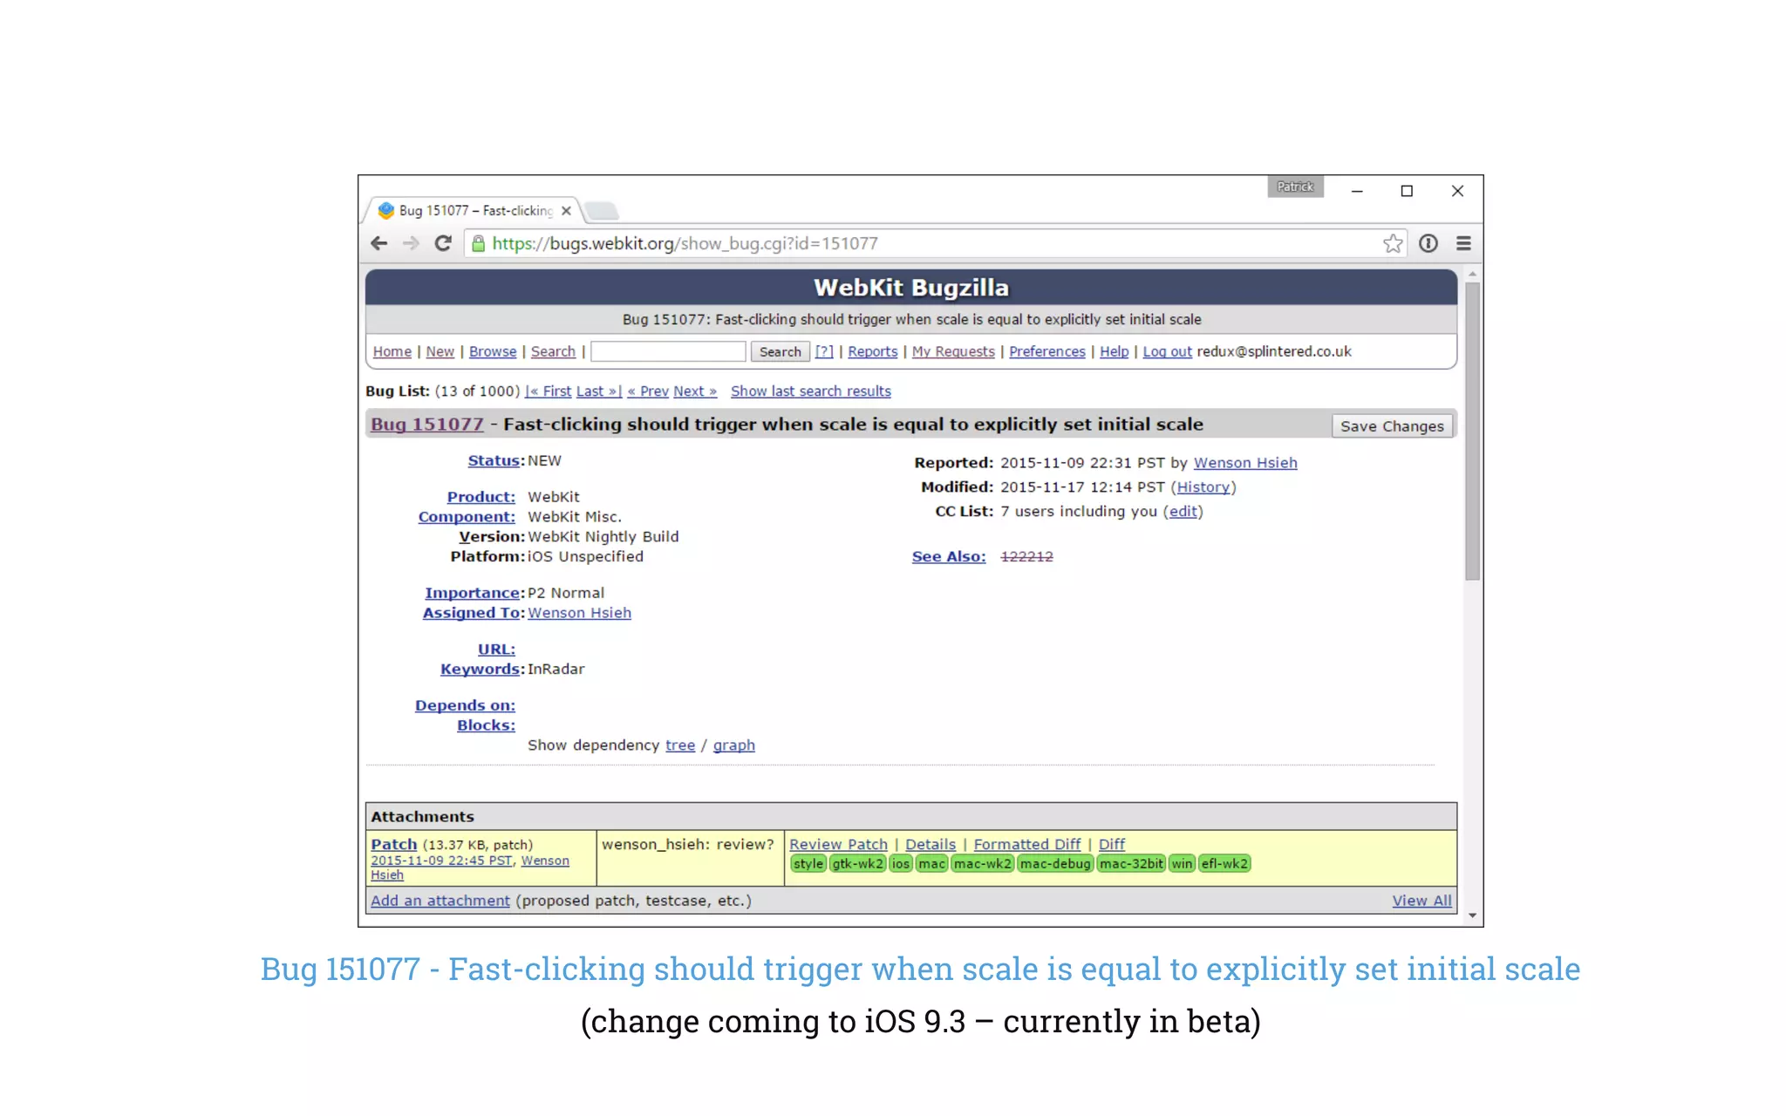Click the CC List edit link

click(1183, 512)
